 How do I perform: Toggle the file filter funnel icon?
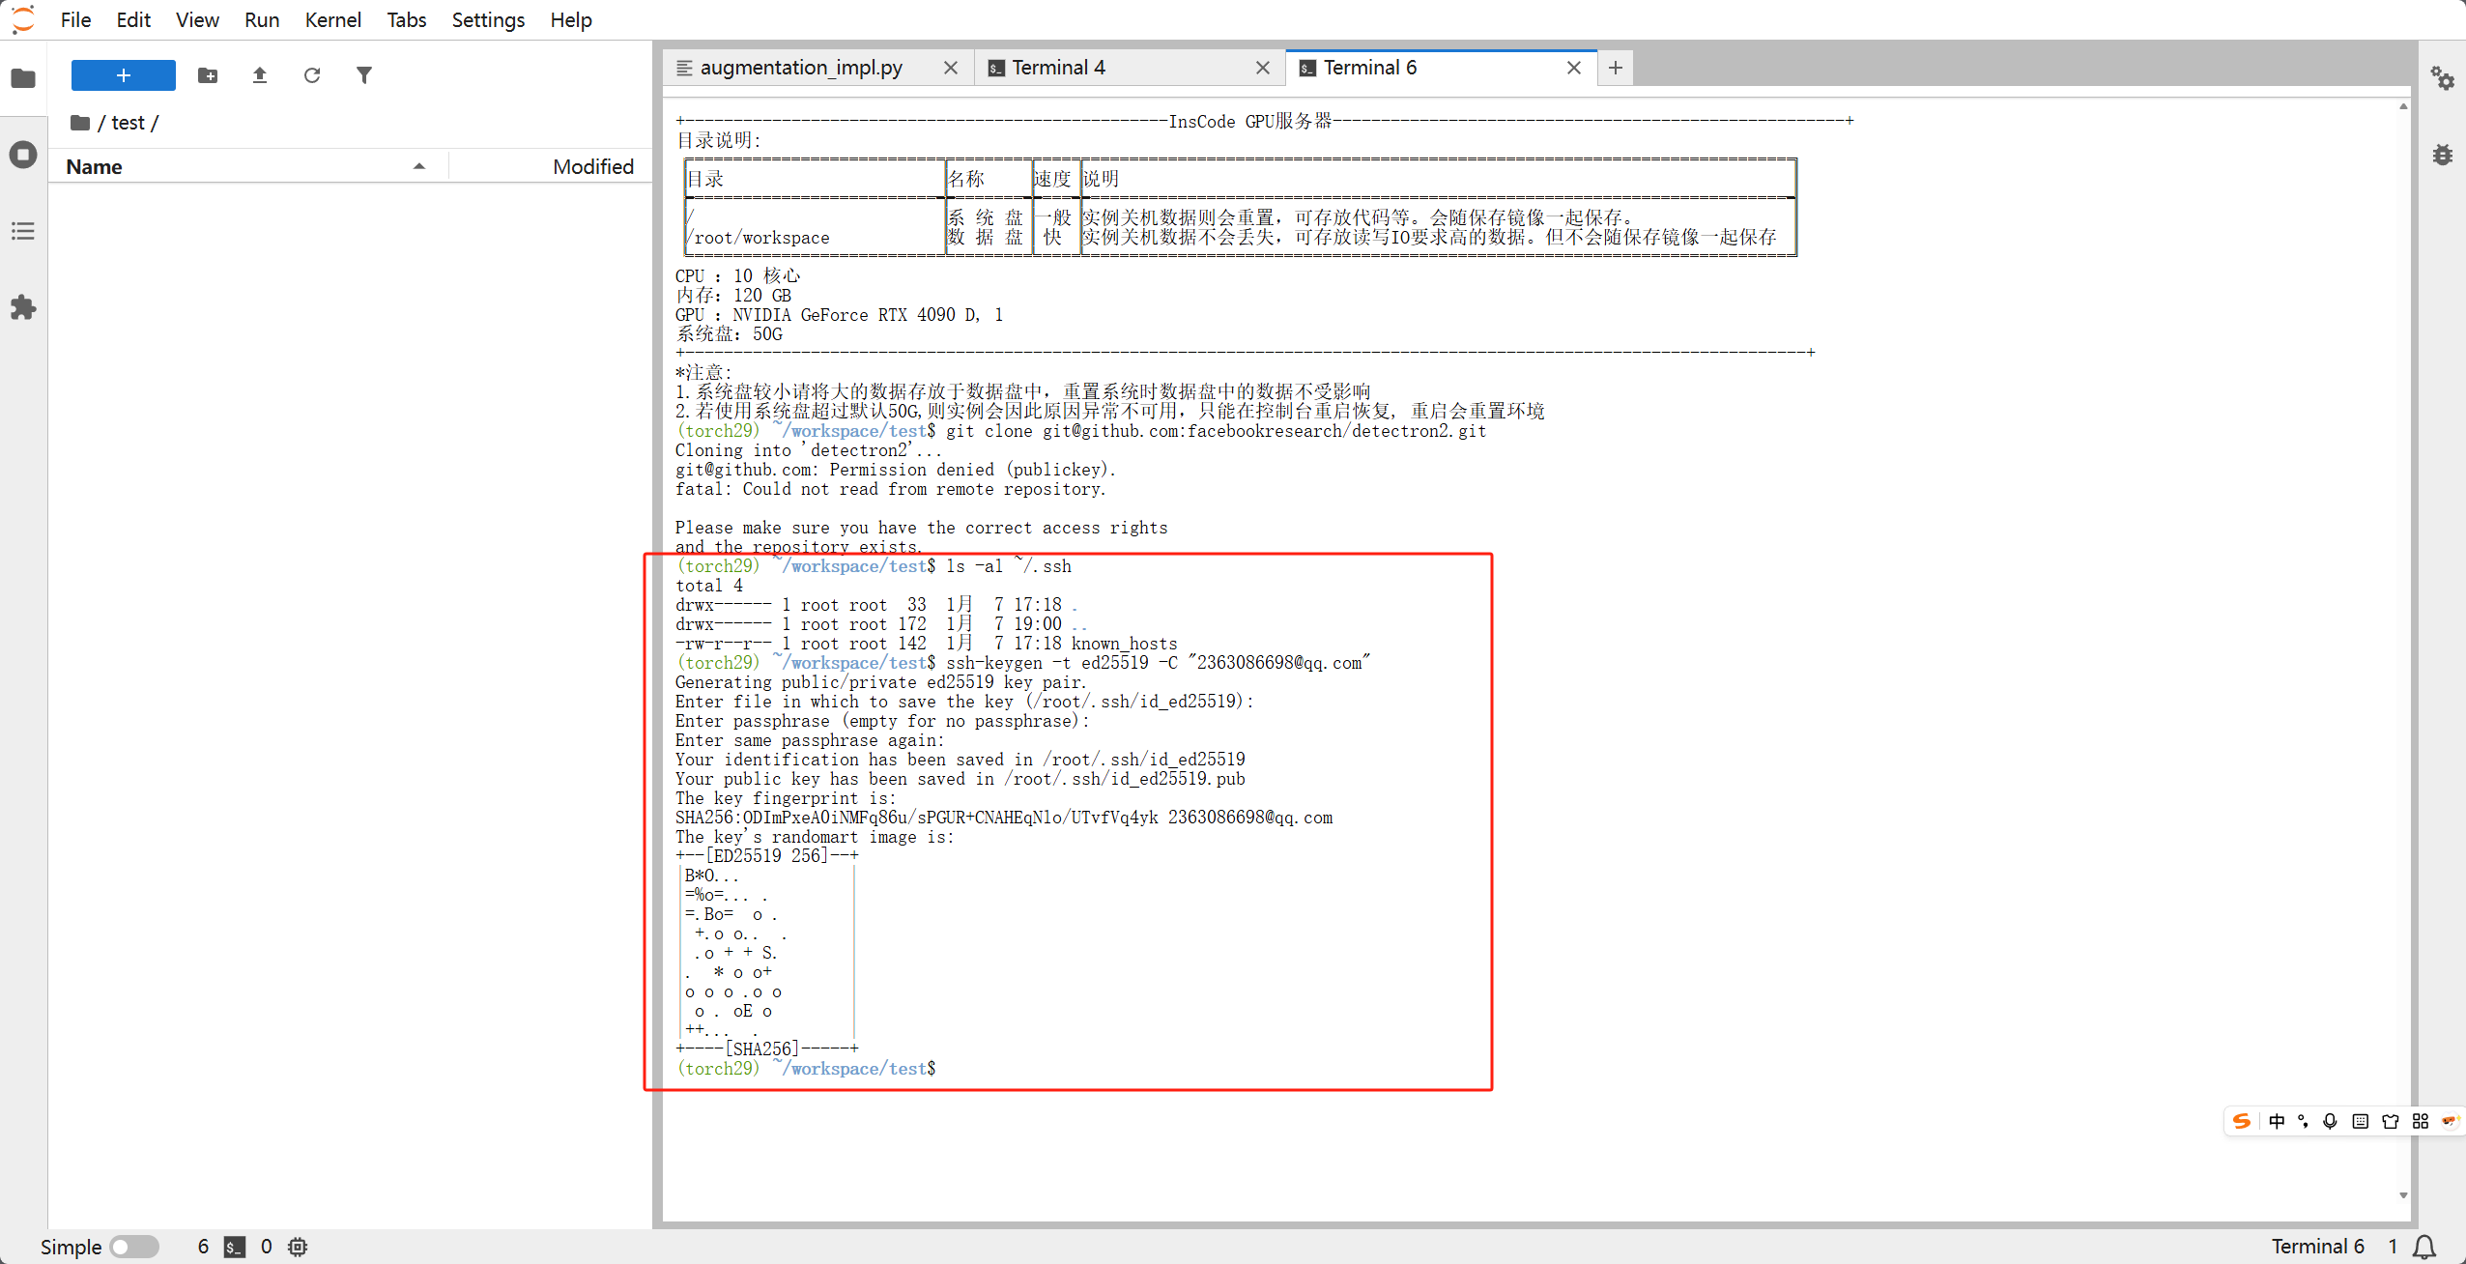(364, 75)
